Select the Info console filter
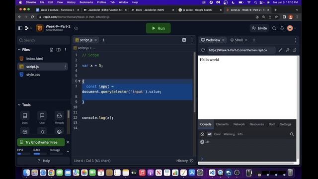This screenshot has height=179, width=318. [x=240, y=134]
